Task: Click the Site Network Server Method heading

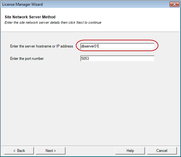Action: click(30, 17)
